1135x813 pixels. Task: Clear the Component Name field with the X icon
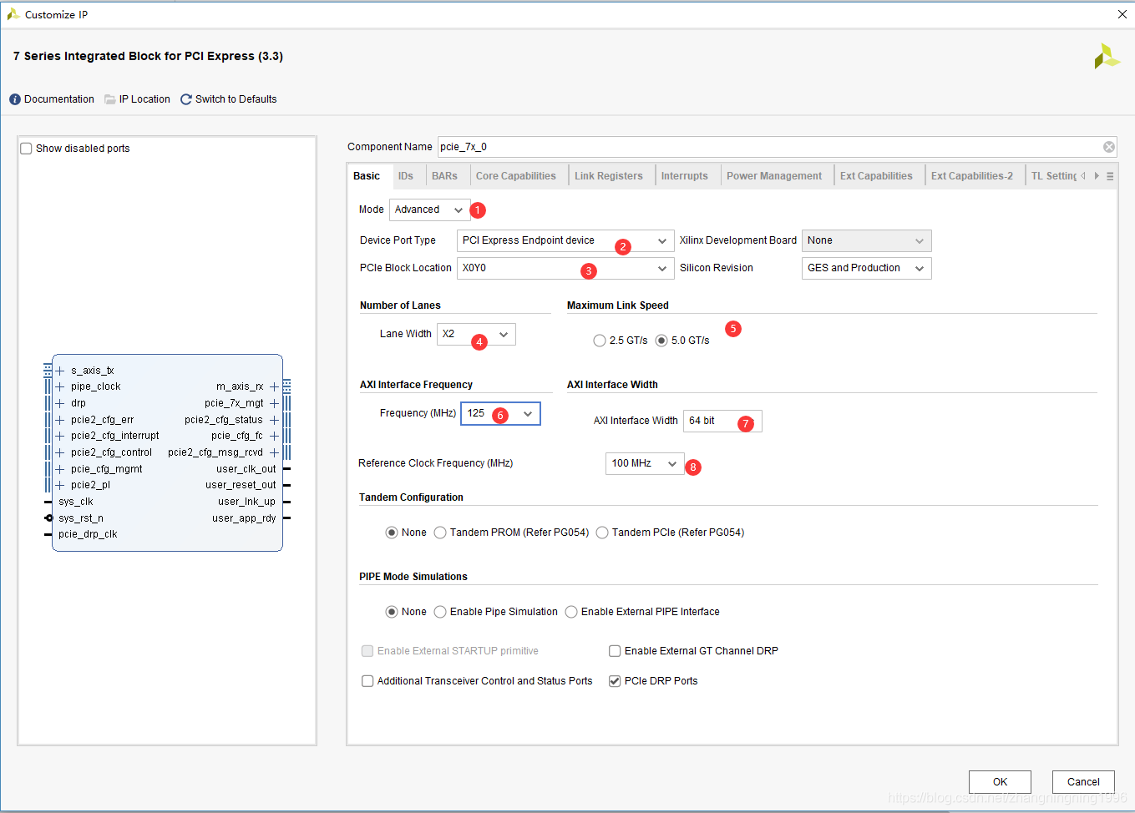pyautogui.click(x=1109, y=147)
